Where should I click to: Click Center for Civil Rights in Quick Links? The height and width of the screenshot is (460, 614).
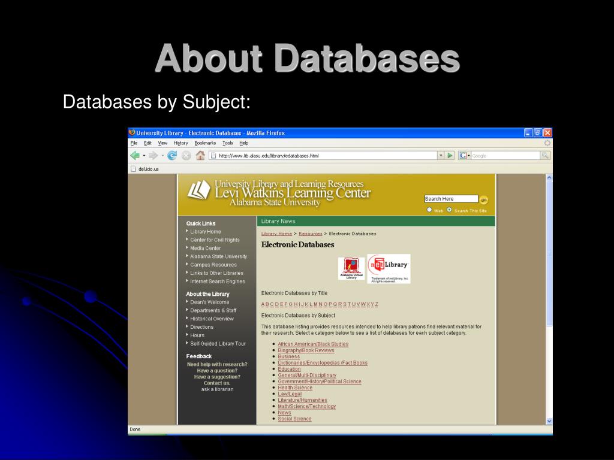[x=215, y=240]
